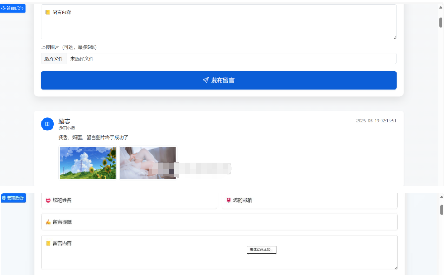Click the yellow note icon above the upload field

coord(48,13)
